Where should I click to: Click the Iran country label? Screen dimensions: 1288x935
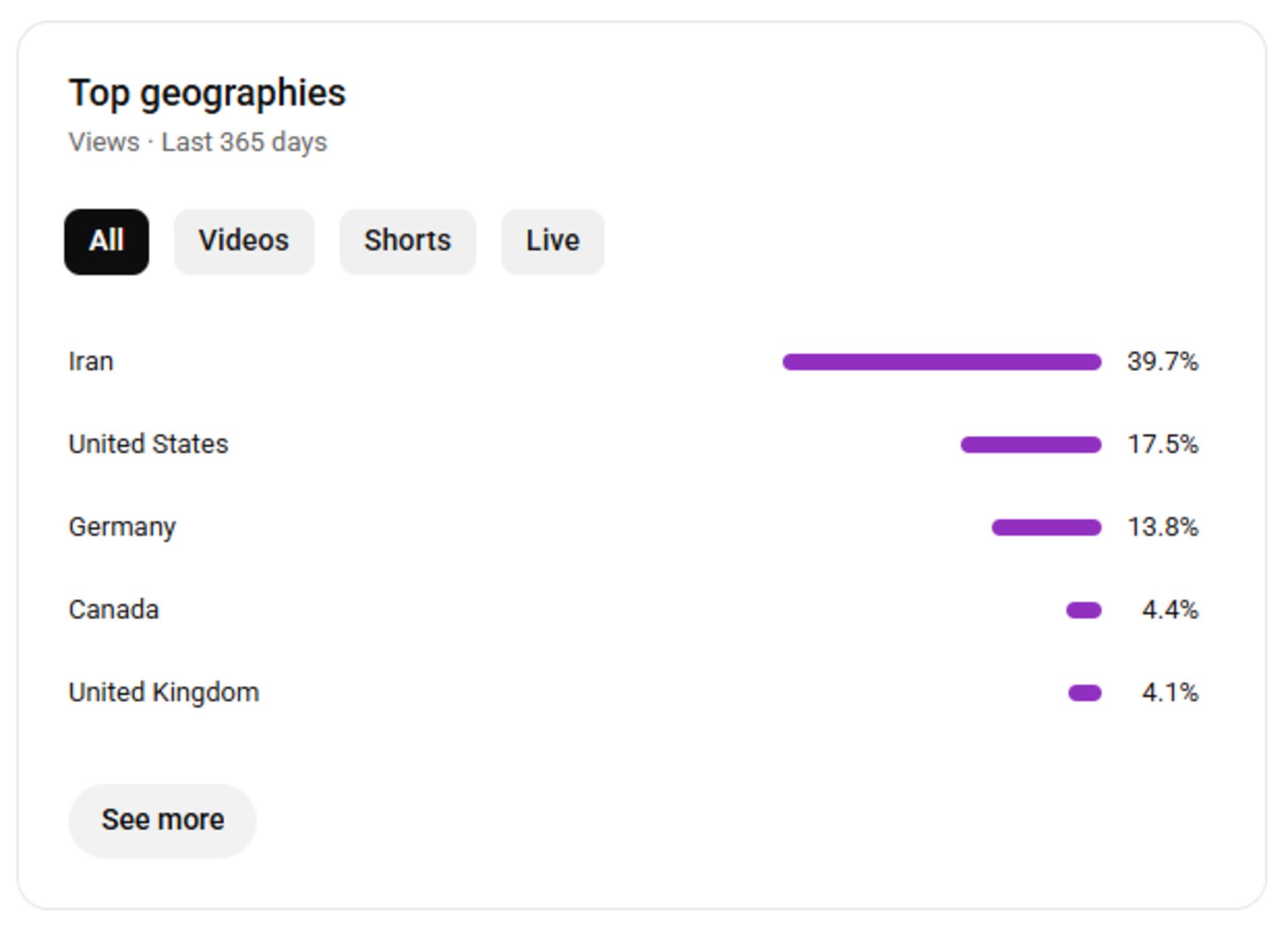click(91, 362)
